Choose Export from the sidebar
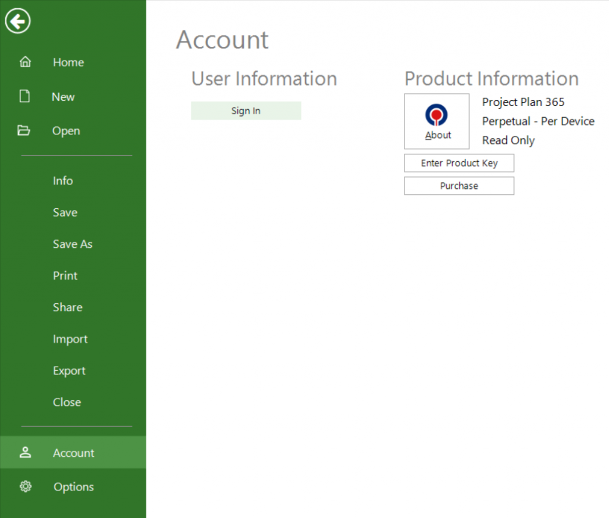The image size is (609, 518). [x=69, y=370]
